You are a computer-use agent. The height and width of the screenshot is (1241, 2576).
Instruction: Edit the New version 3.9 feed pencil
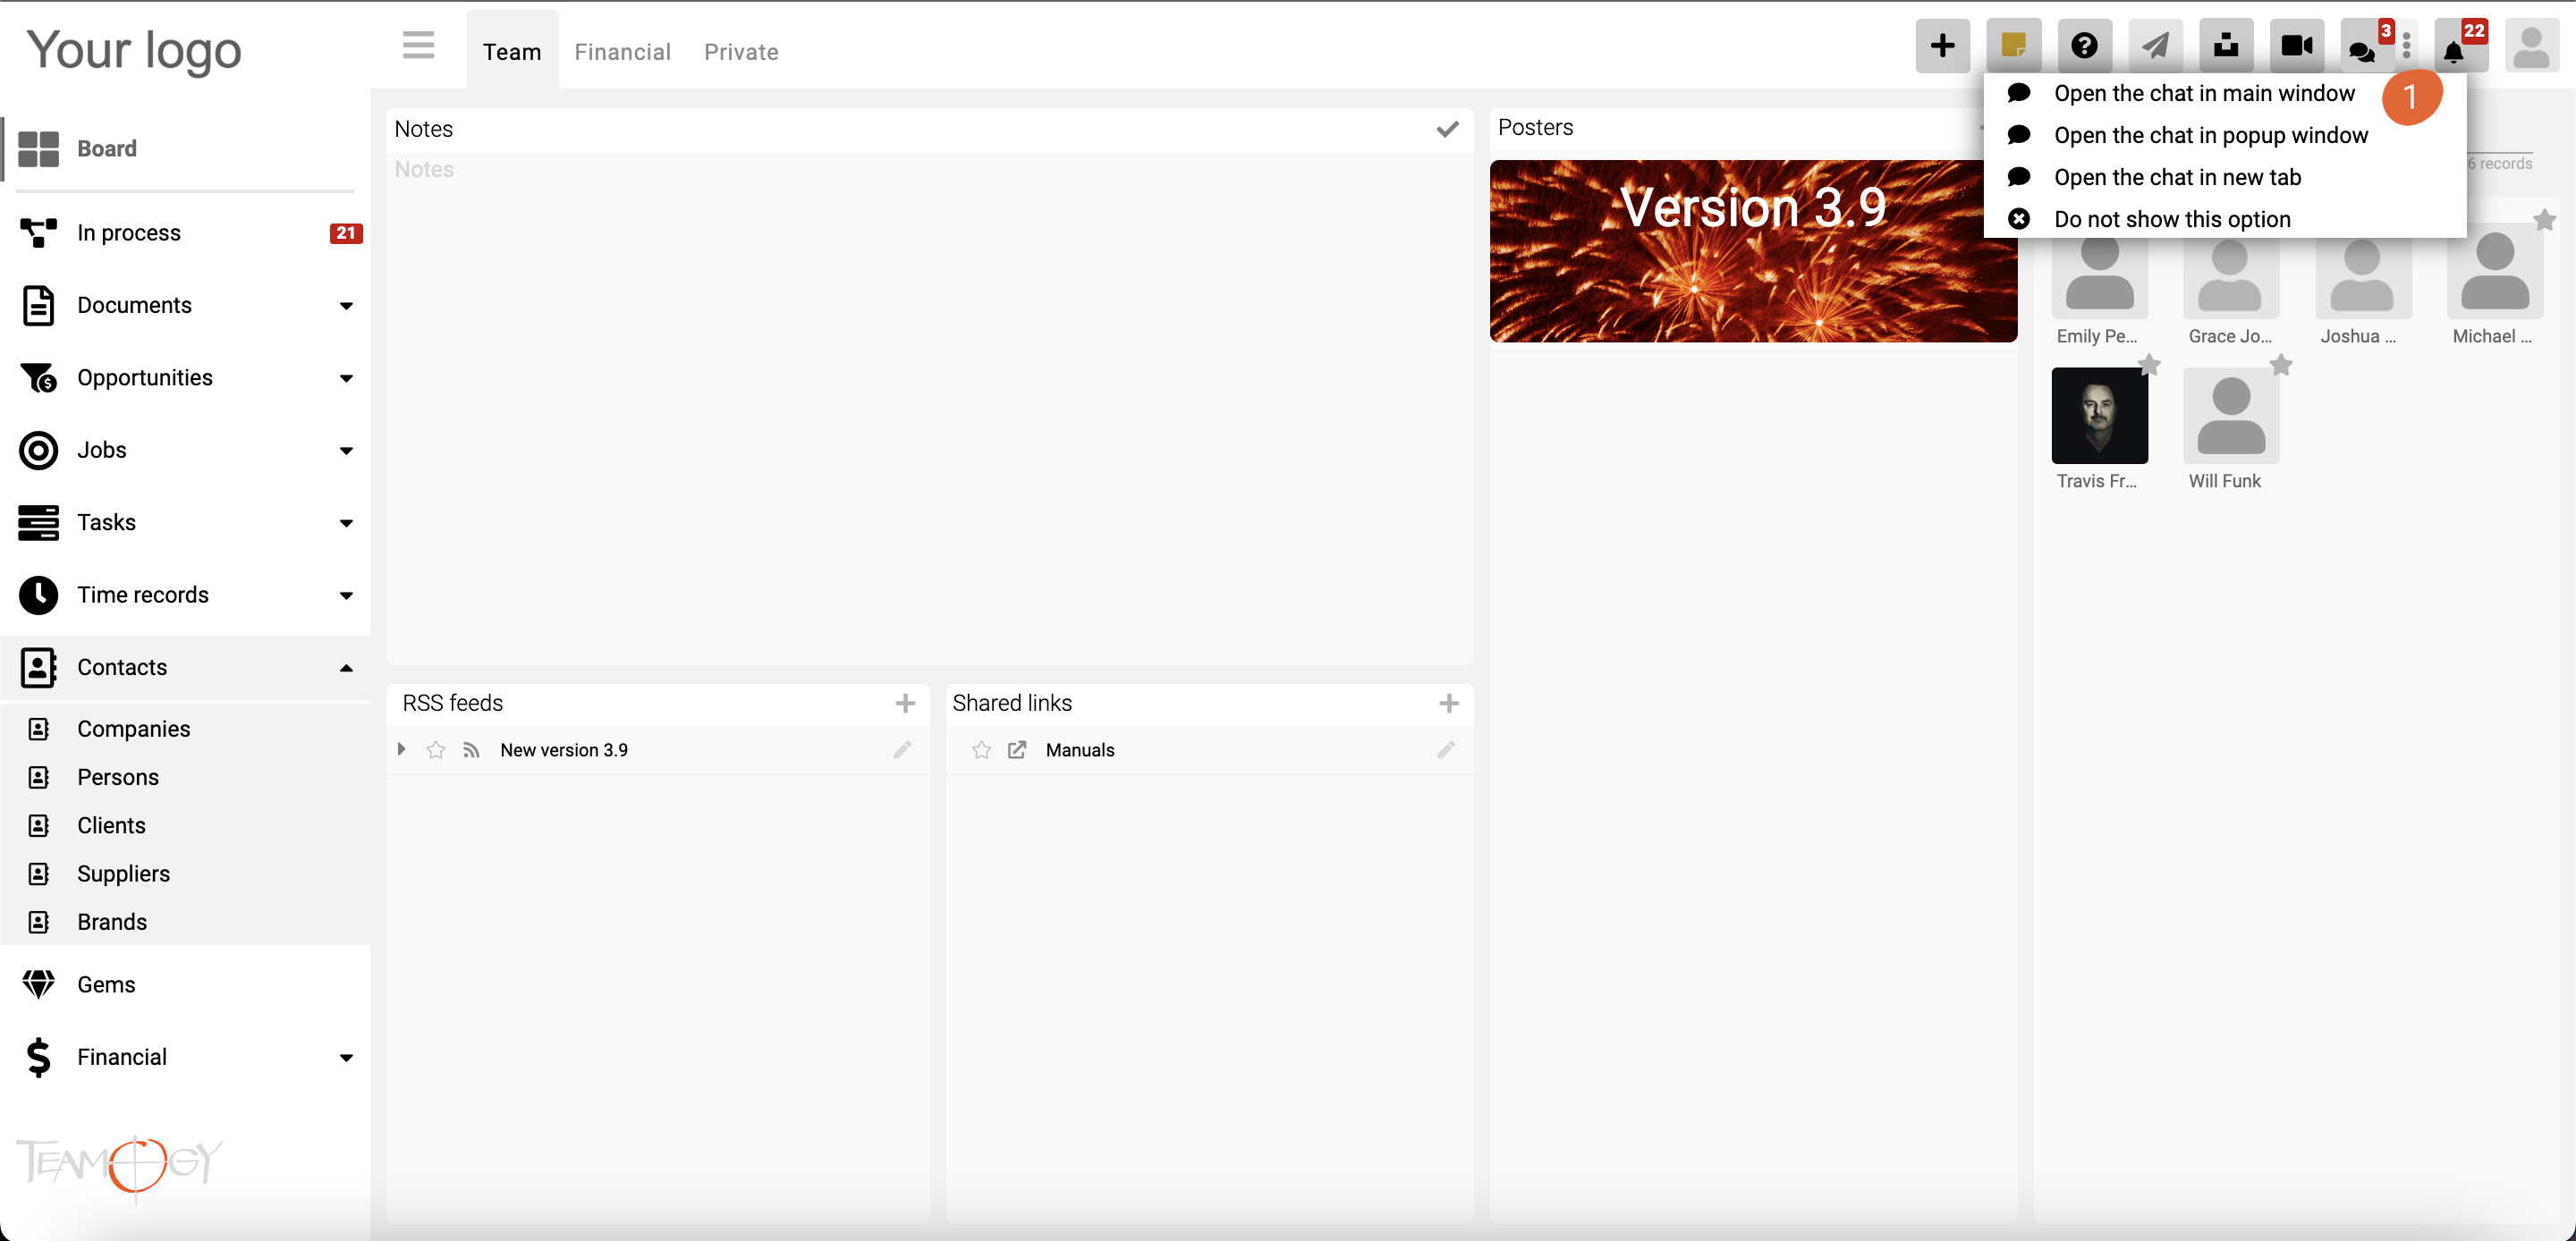click(x=902, y=750)
